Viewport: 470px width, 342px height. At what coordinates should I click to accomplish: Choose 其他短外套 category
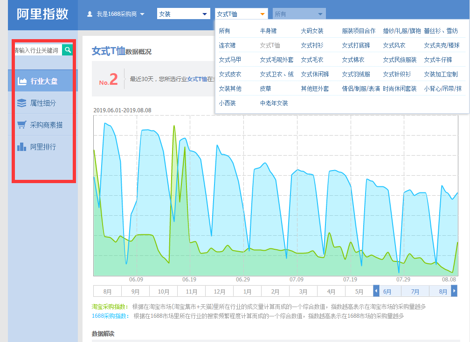pyautogui.click(x=315, y=89)
